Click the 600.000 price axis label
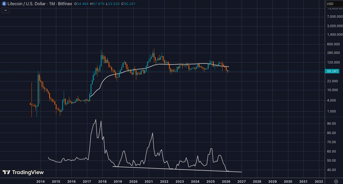Screen dimensions: 343x184 click(x=333, y=44)
